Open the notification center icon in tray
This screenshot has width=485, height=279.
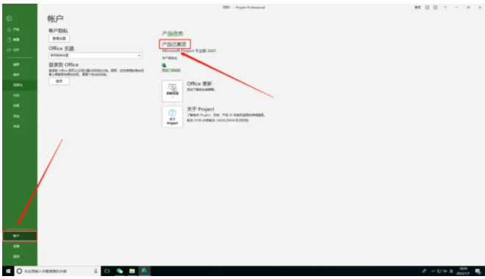(x=478, y=271)
